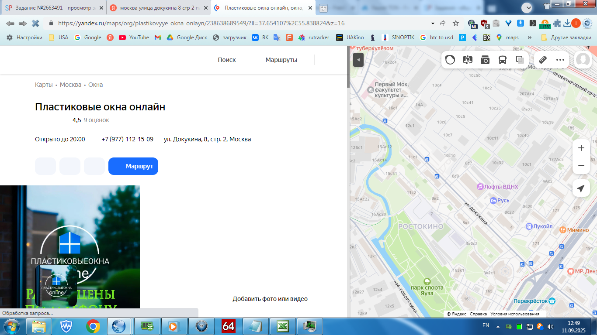597x335 pixels.
Task: Open street panoramas layer on map
Action: click(x=468, y=60)
